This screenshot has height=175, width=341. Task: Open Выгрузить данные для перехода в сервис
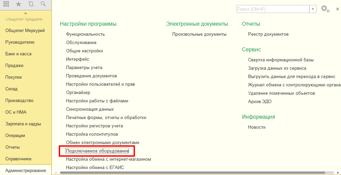coord(292,77)
